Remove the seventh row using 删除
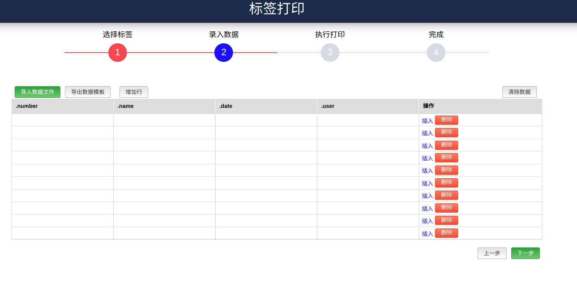577x283 pixels. (446, 195)
